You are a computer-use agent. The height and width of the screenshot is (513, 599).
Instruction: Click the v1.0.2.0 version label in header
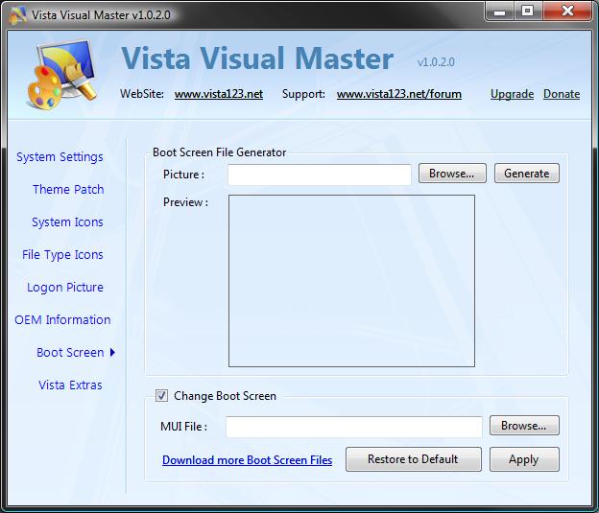coord(436,62)
